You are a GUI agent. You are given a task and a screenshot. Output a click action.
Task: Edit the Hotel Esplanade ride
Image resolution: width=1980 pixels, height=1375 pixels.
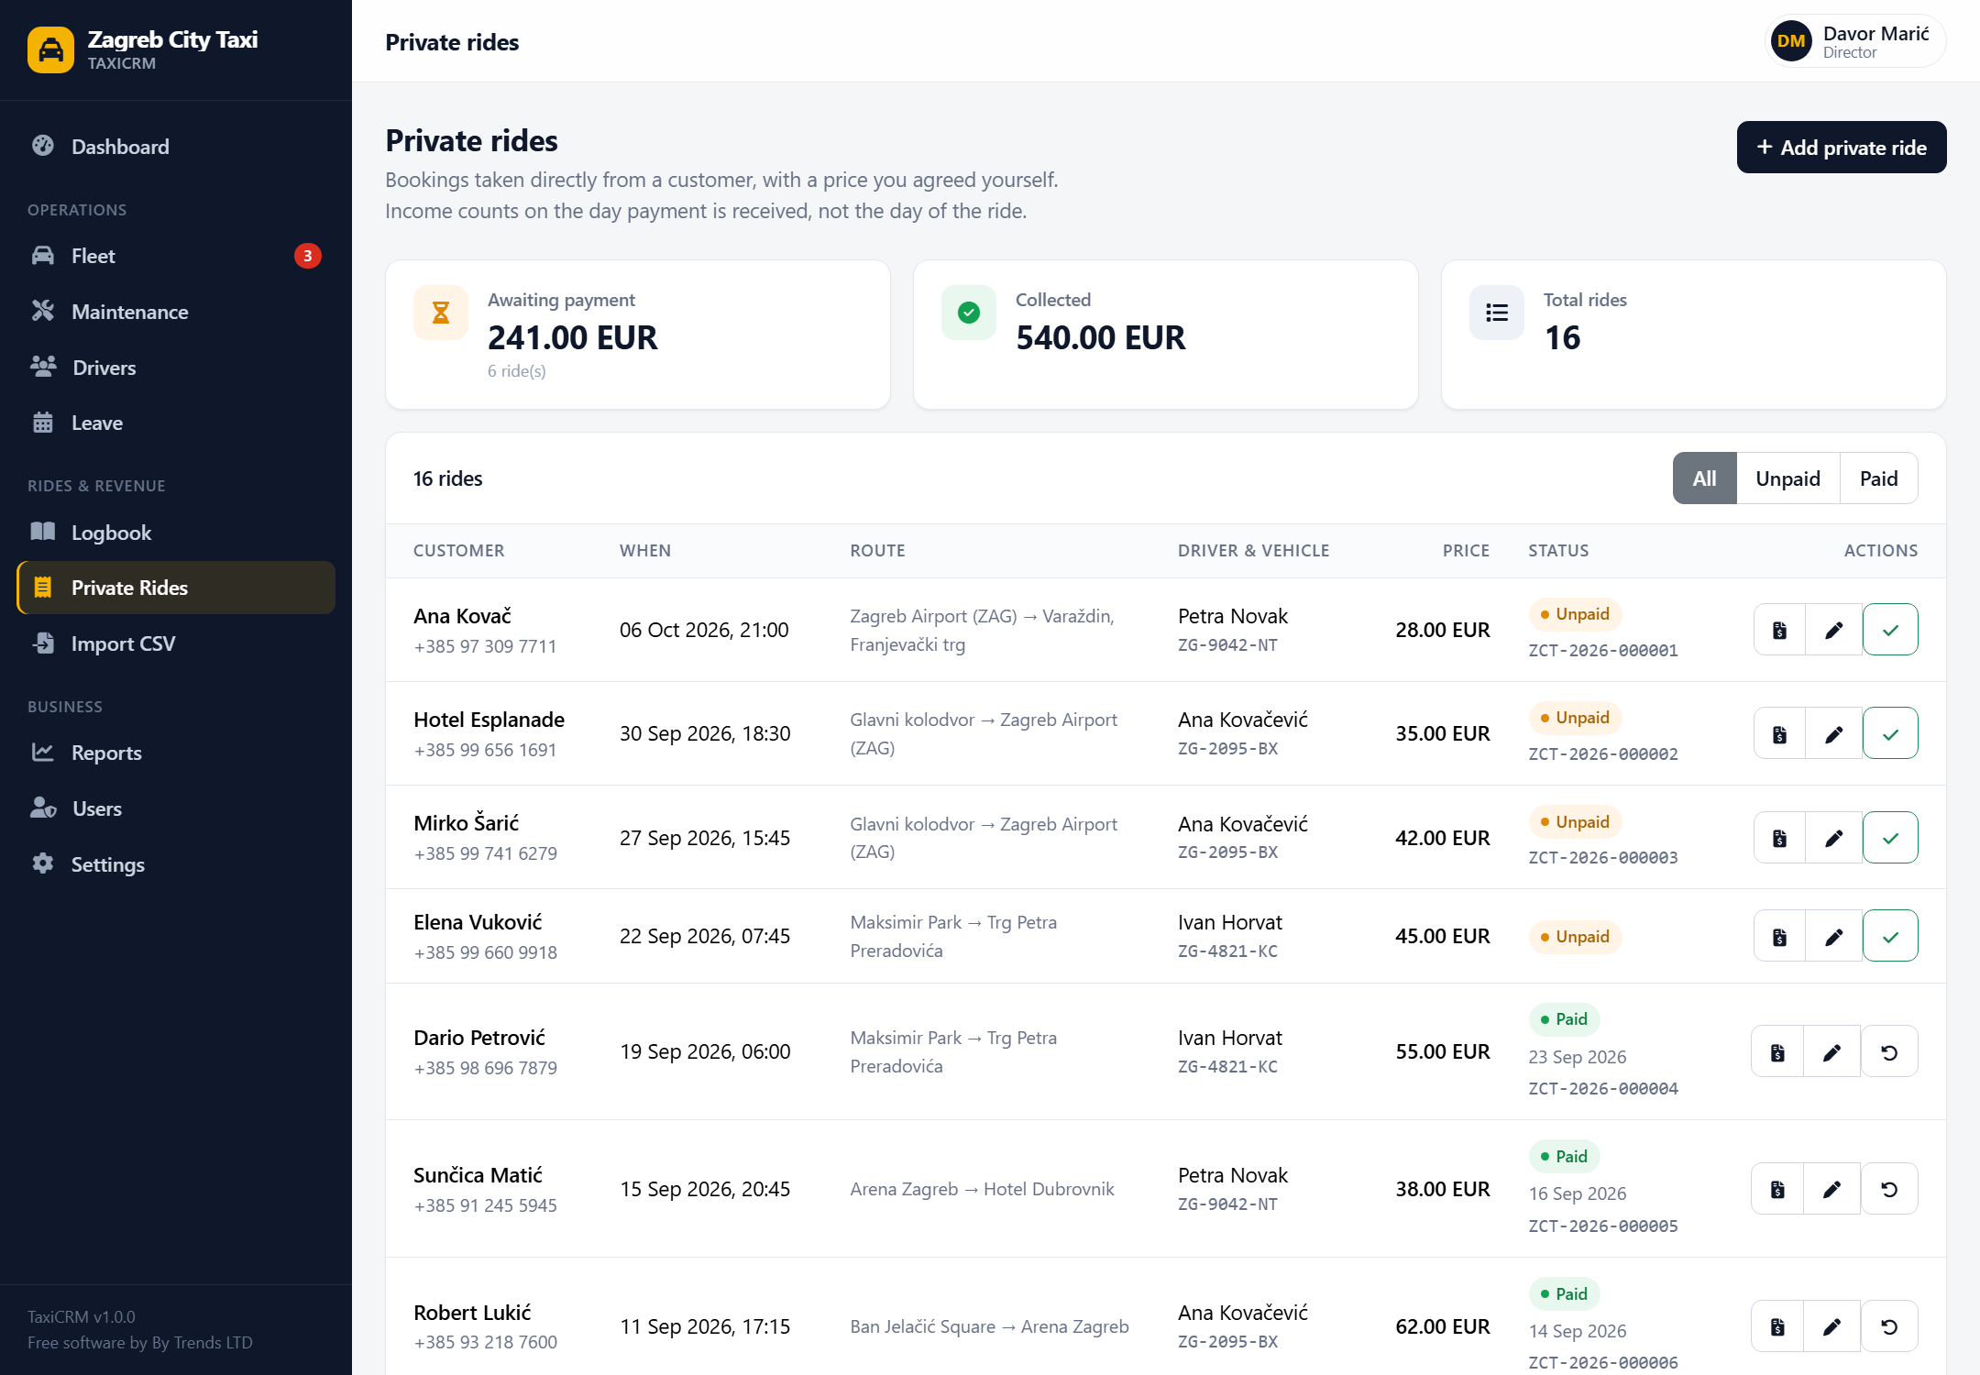pyautogui.click(x=1833, y=733)
